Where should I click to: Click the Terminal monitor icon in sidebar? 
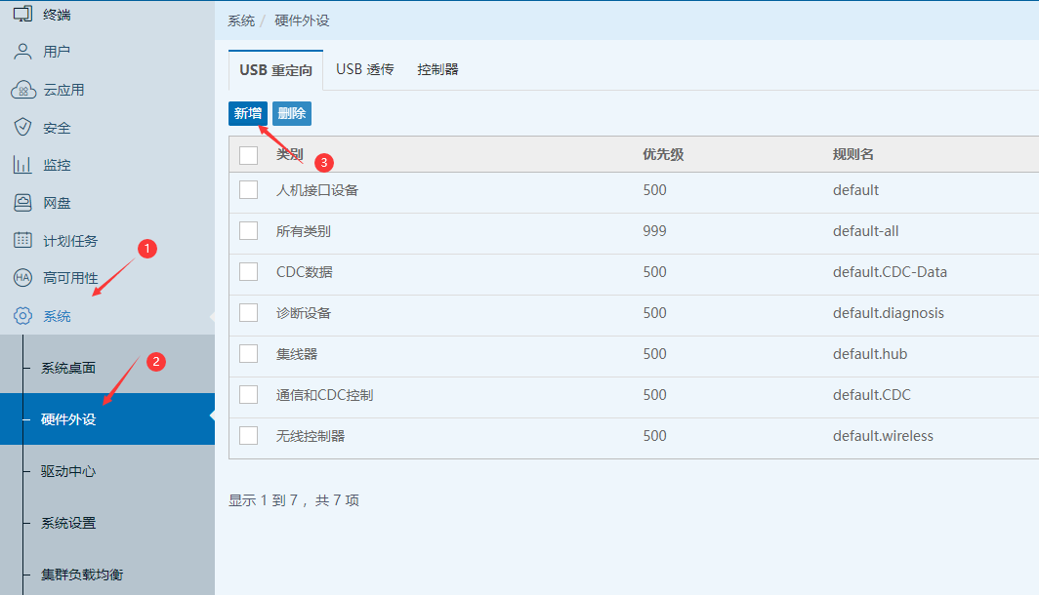22,14
